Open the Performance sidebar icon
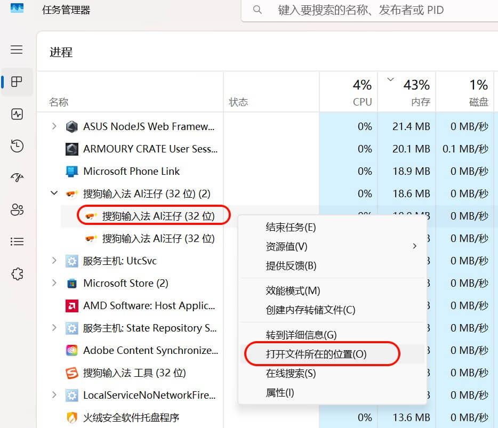498x428 pixels. point(17,114)
